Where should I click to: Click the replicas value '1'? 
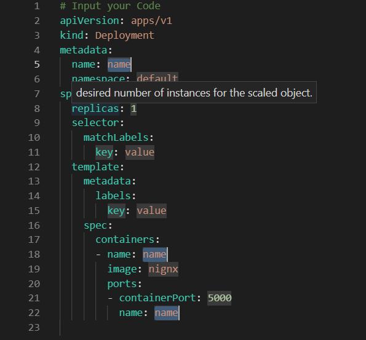(133, 109)
